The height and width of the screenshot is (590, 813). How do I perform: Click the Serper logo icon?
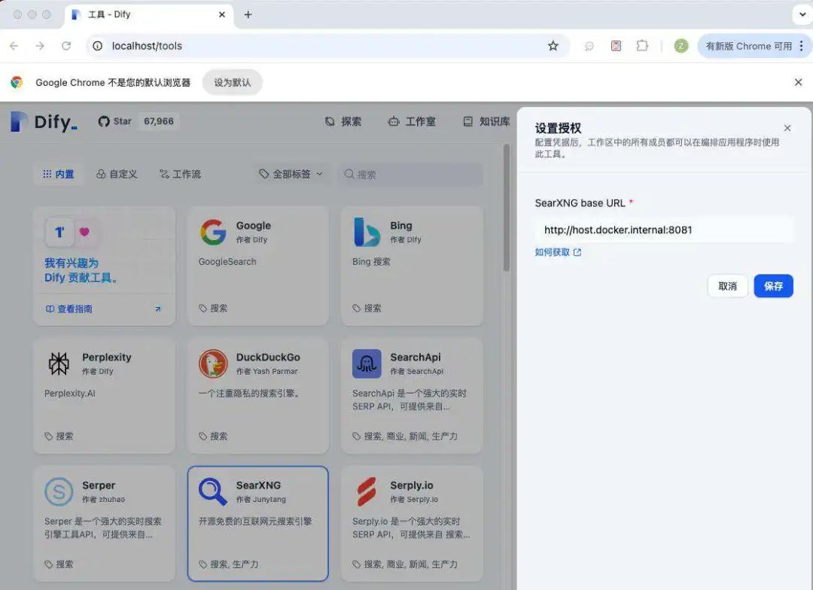point(59,491)
